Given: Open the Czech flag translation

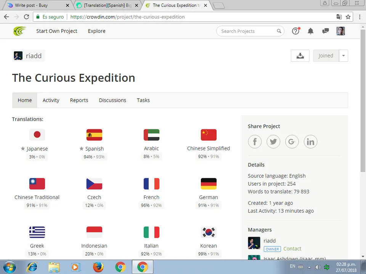Looking at the screenshot, I should coord(94,183).
